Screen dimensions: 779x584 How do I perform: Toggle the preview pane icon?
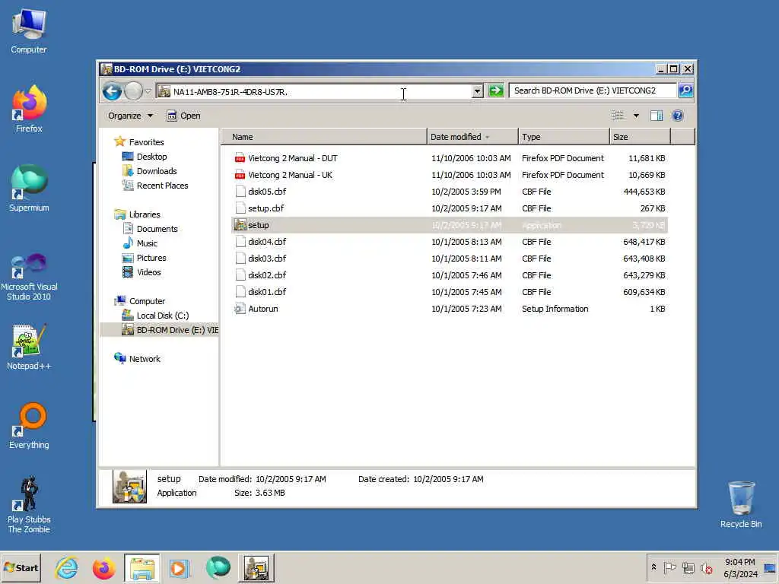[x=657, y=116]
